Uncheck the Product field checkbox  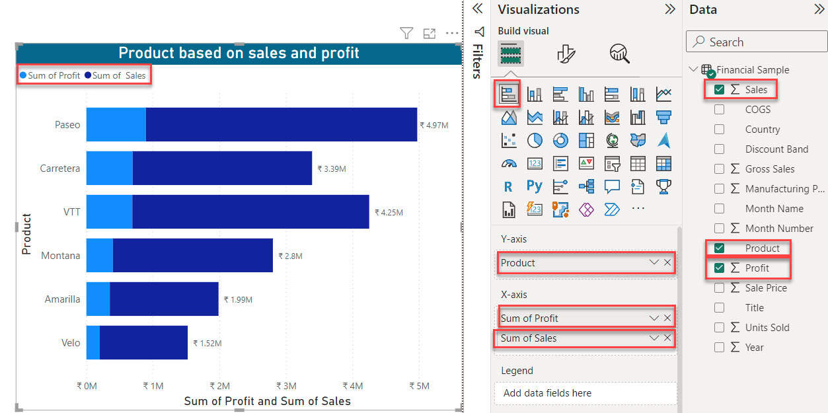[x=720, y=248]
